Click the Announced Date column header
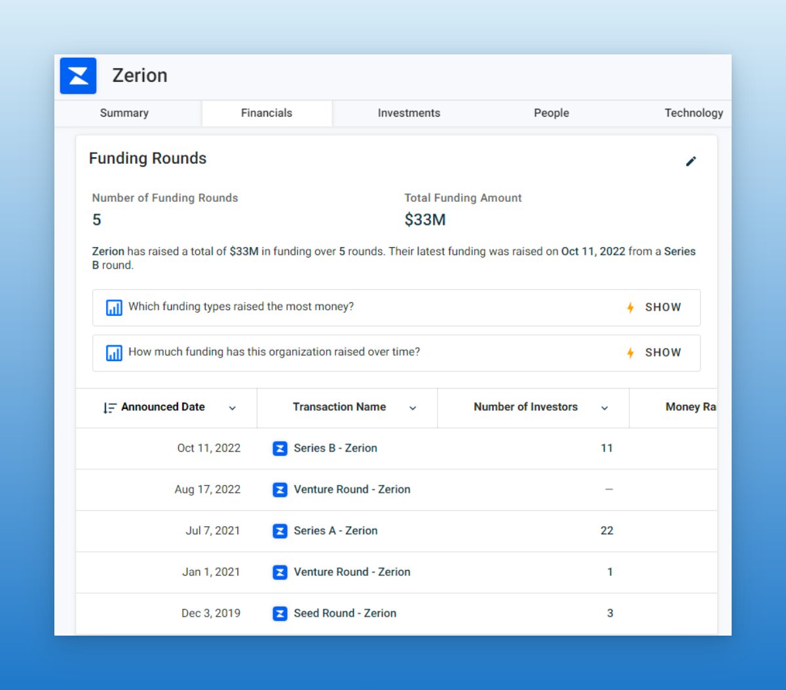Viewport: 786px width, 690px height. (x=166, y=408)
